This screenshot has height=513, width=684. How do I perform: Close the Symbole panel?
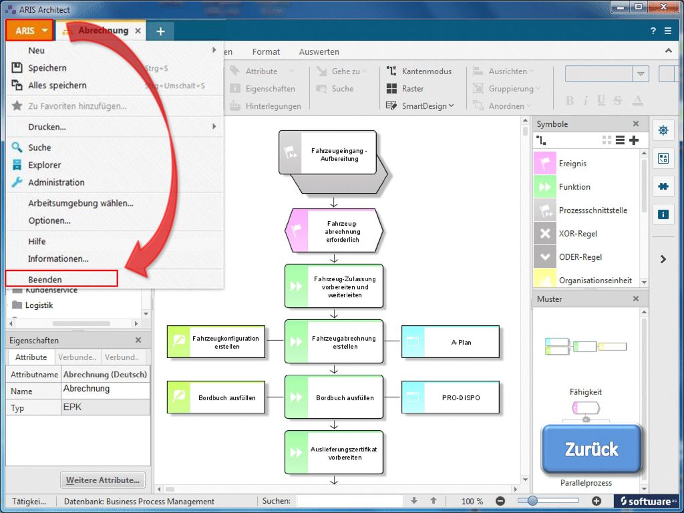click(636, 124)
